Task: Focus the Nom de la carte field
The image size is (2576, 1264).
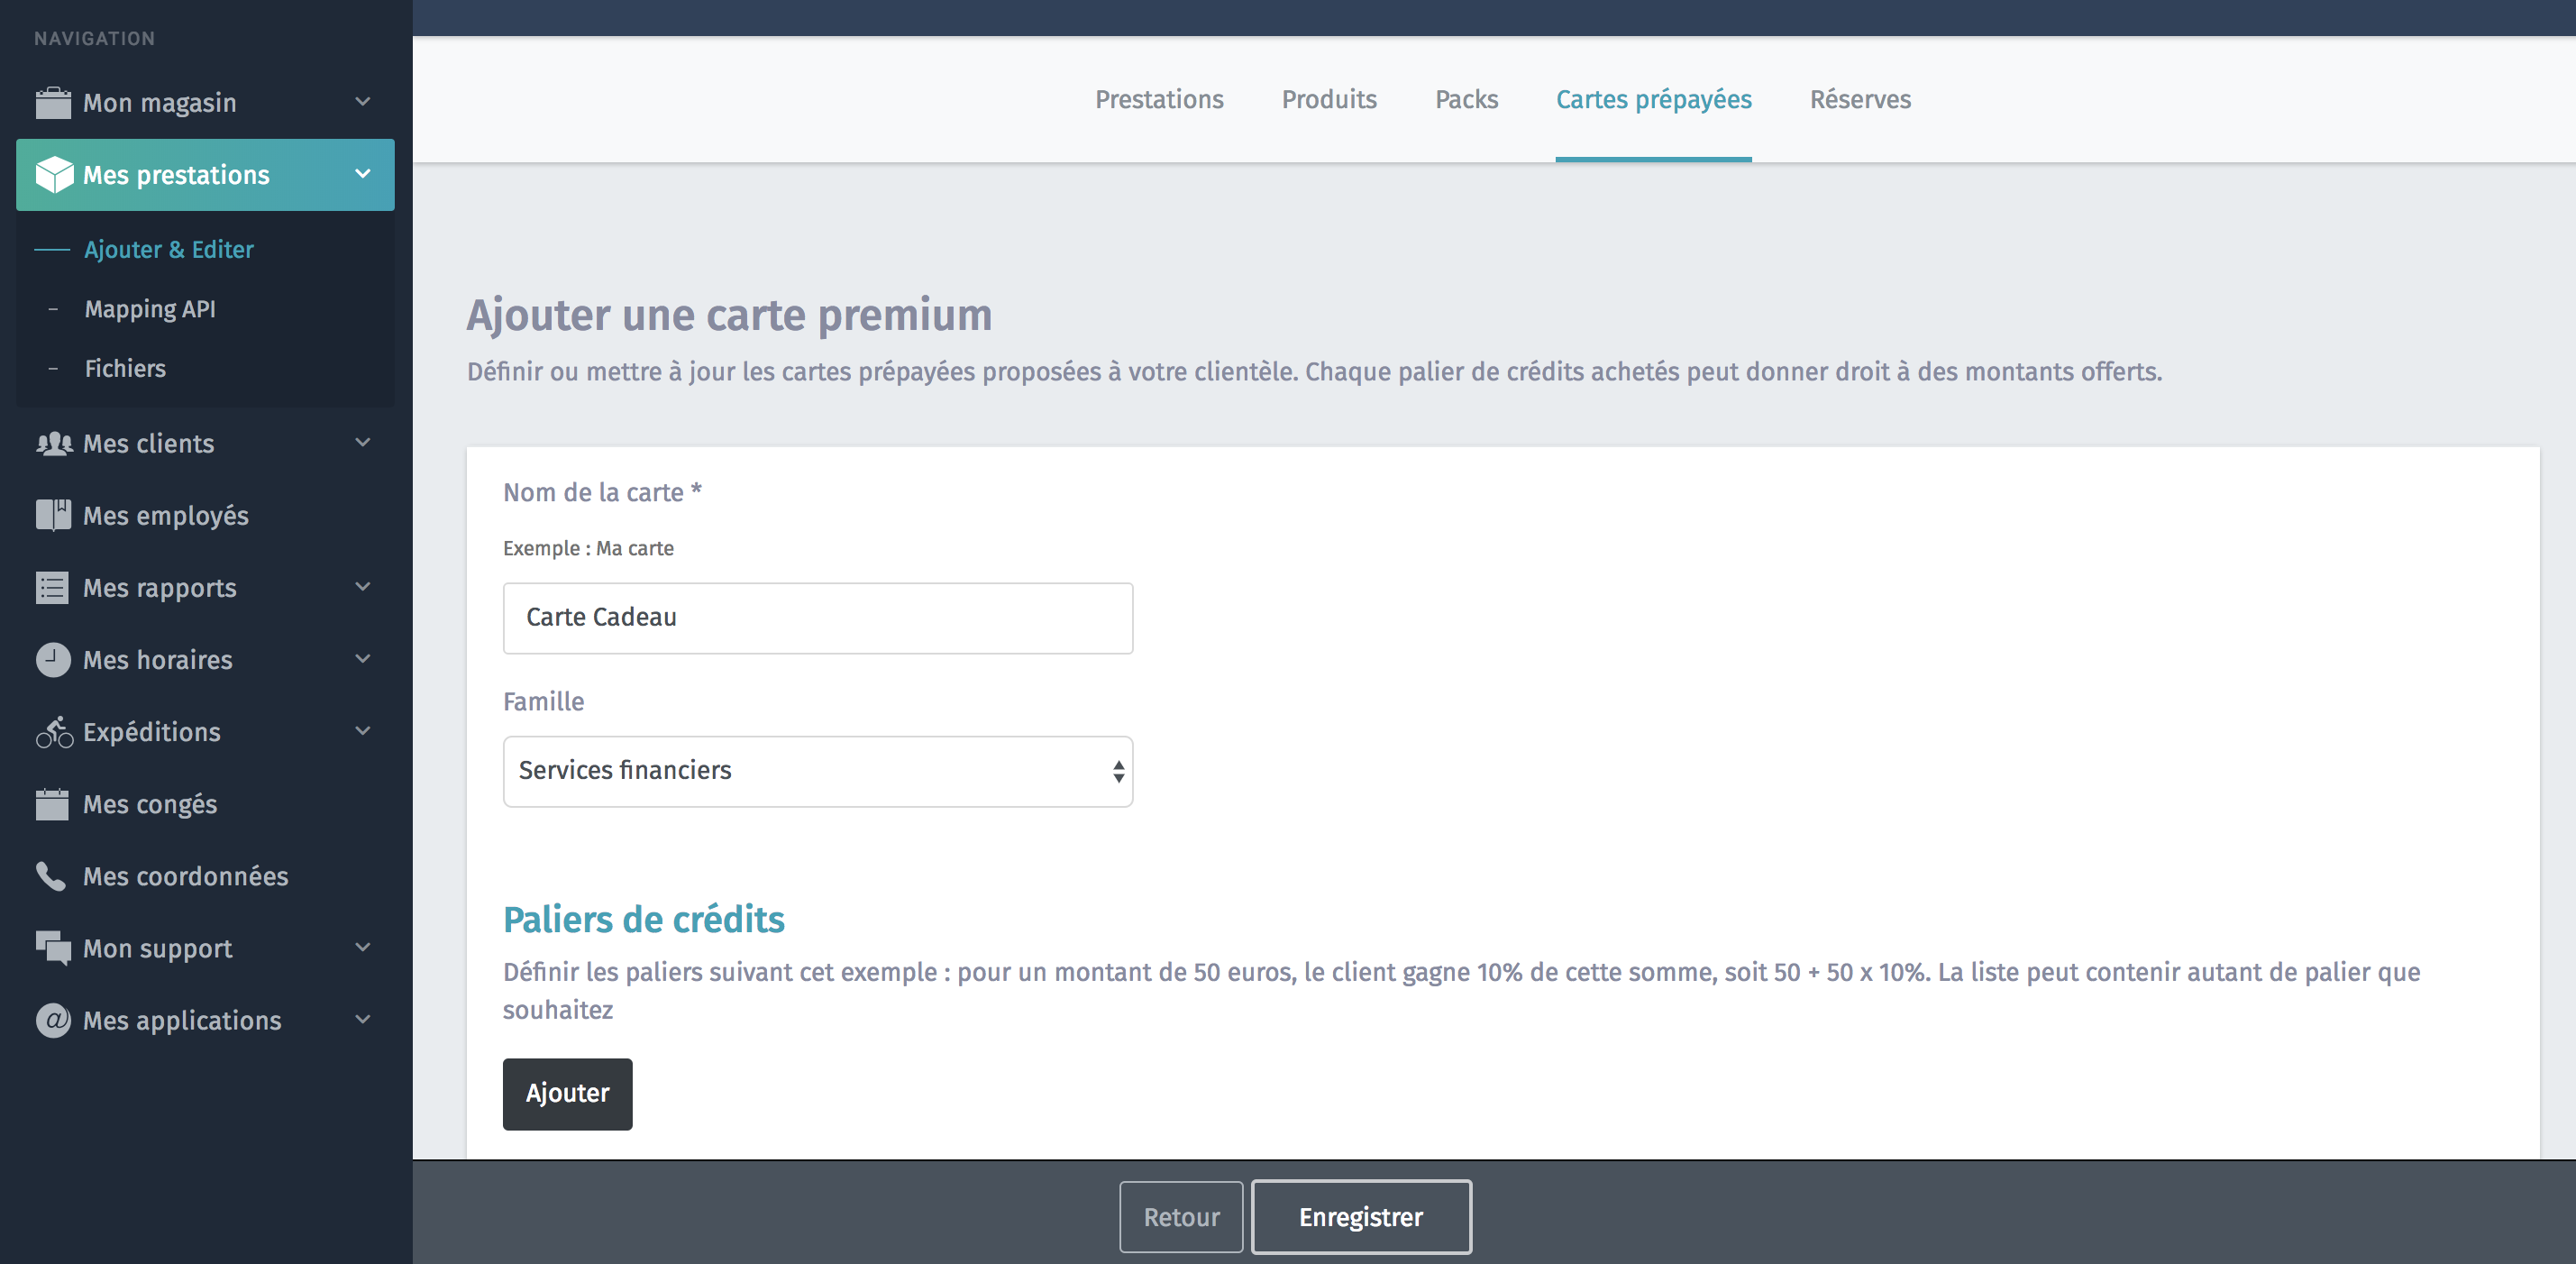Action: pyautogui.click(x=817, y=618)
